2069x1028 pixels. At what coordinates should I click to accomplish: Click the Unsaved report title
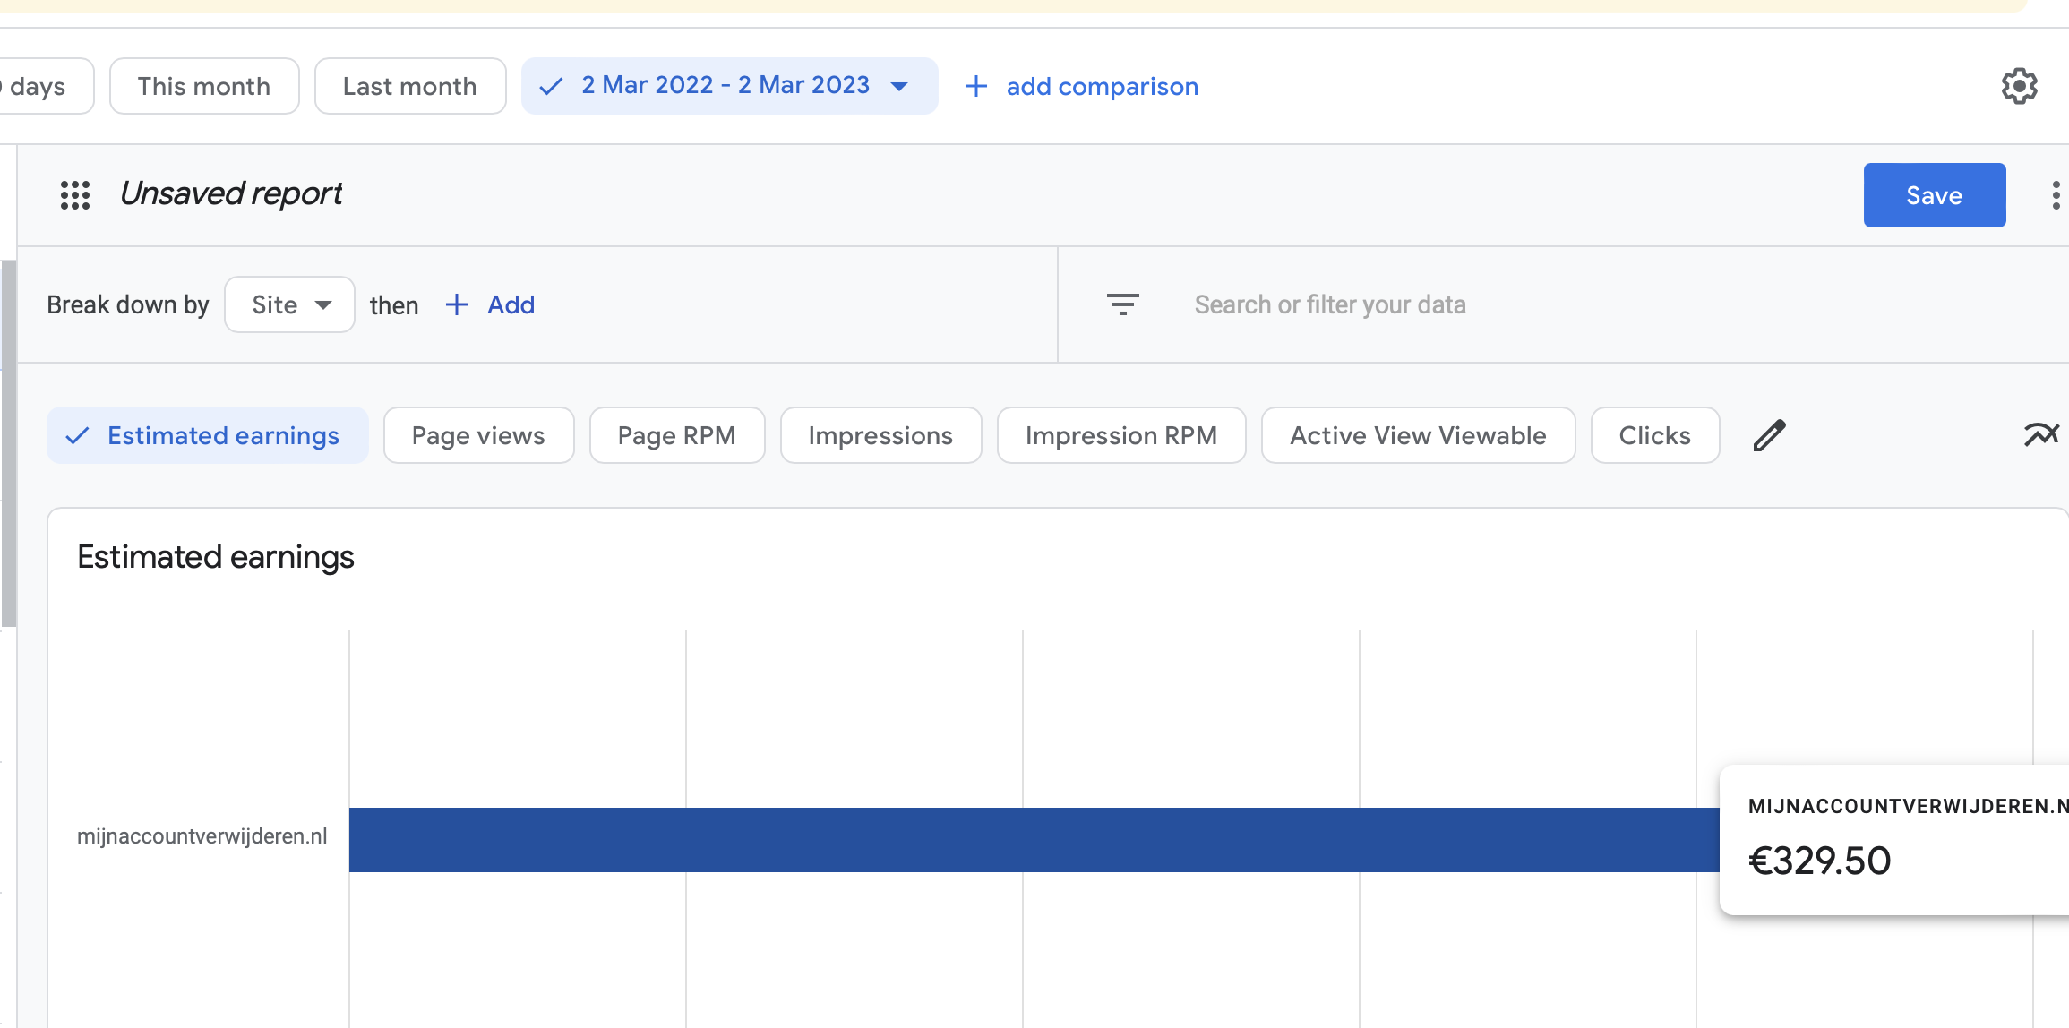tap(231, 193)
